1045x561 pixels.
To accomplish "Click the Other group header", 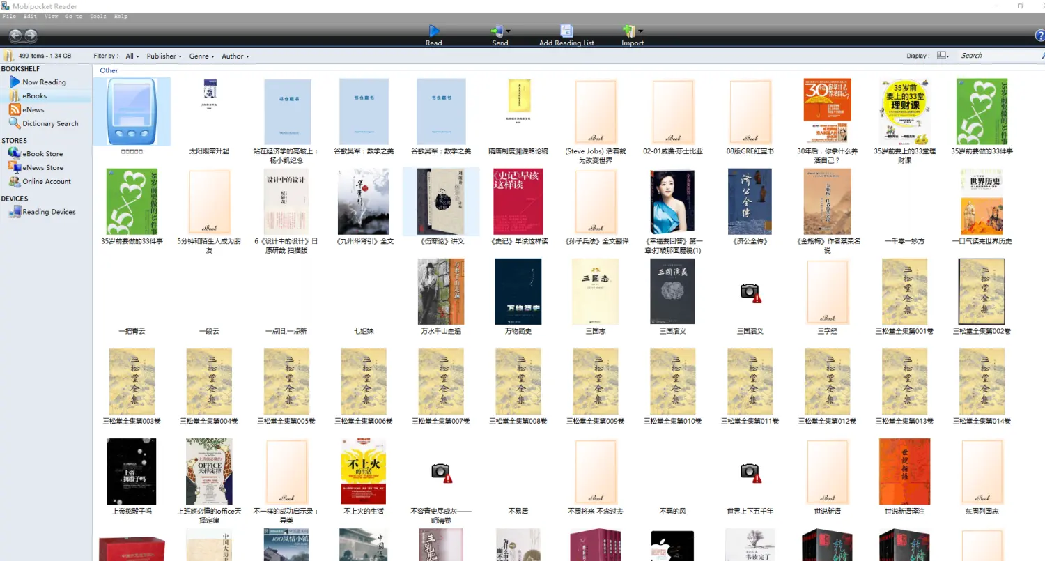I will tap(109, 70).
